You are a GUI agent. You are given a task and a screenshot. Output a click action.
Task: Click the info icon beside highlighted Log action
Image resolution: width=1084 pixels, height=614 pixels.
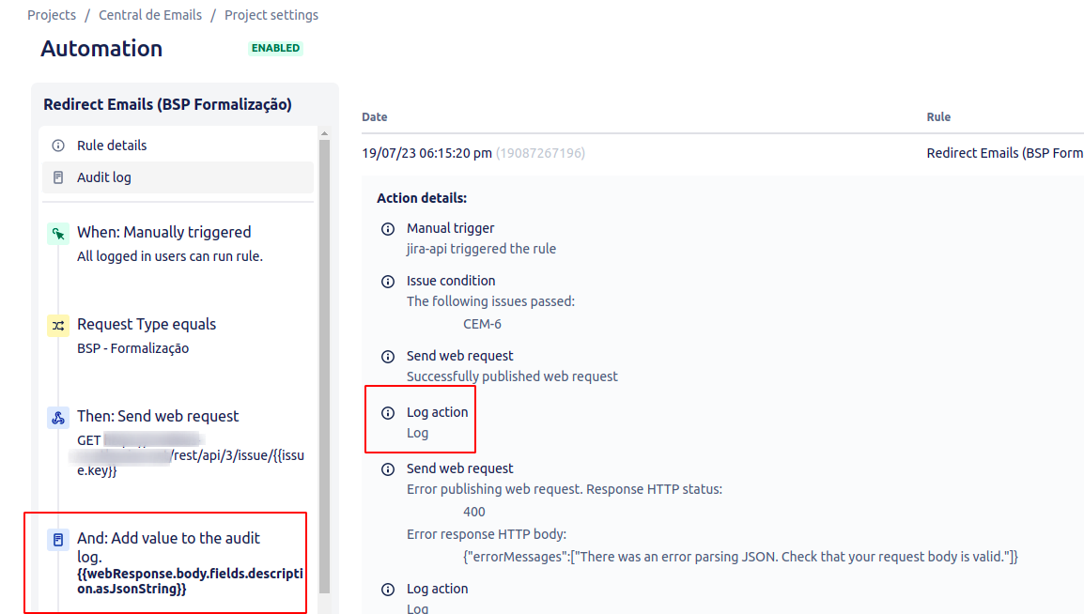[388, 411]
